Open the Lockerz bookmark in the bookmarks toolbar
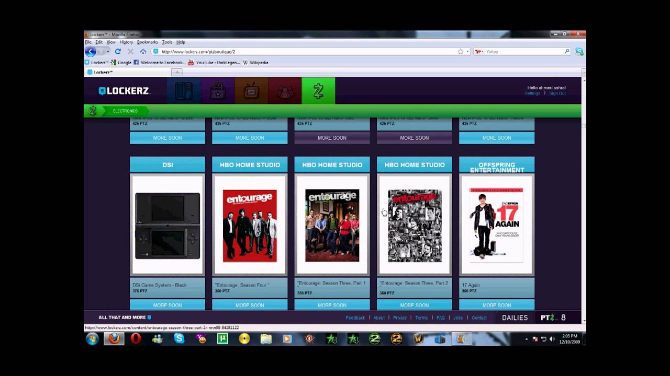The width and height of the screenshot is (670, 376). click(97, 63)
